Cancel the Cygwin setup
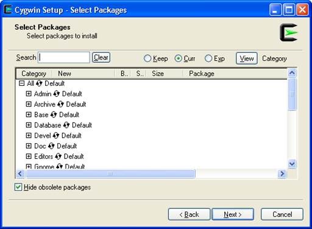The height and width of the screenshot is (229, 312). [282, 214]
